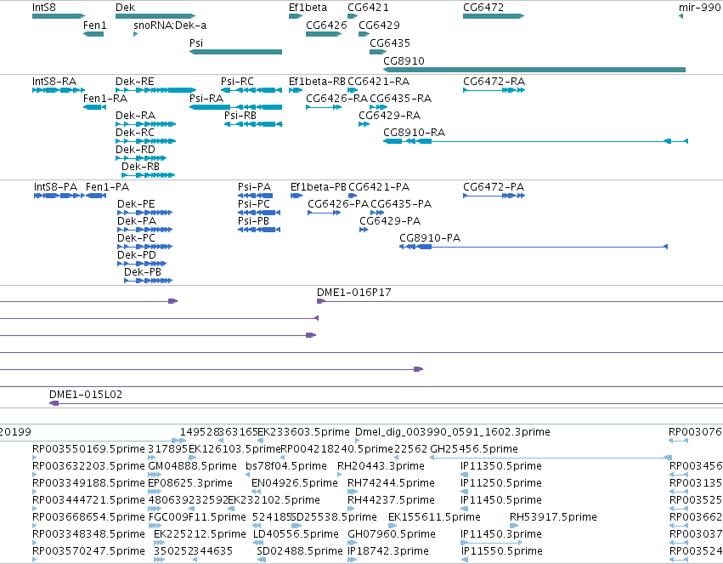Screen dimensions: 723x564
Task: Select the CG6426 gene bar
Action: point(324,34)
